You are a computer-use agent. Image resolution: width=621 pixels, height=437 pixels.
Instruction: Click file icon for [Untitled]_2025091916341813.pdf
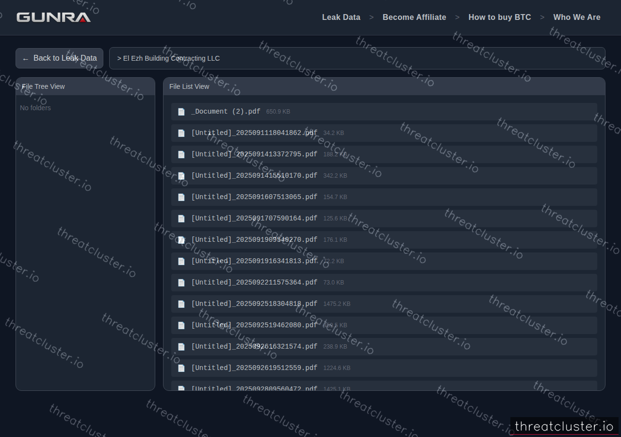coord(181,261)
